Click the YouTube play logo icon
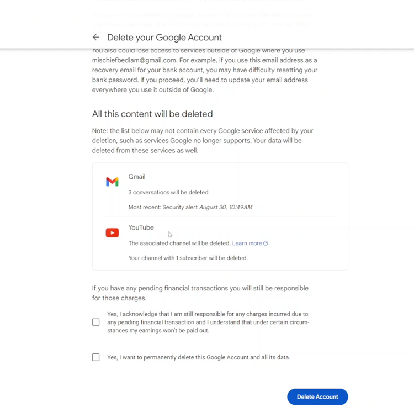414x413 pixels. 112,232
